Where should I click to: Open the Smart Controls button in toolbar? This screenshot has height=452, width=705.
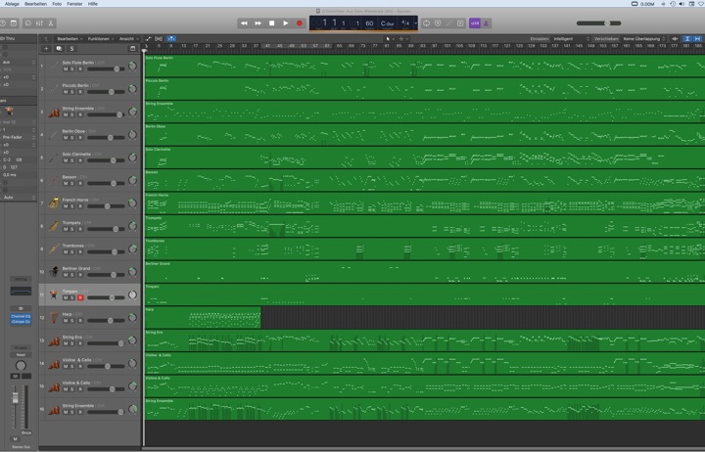pyautogui.click(x=27, y=23)
